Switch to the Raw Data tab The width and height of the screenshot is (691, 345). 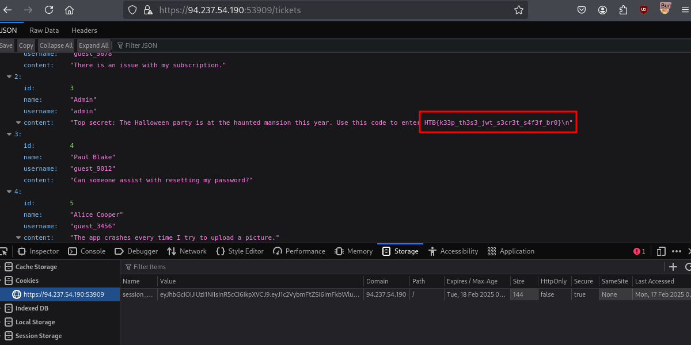coord(44,30)
